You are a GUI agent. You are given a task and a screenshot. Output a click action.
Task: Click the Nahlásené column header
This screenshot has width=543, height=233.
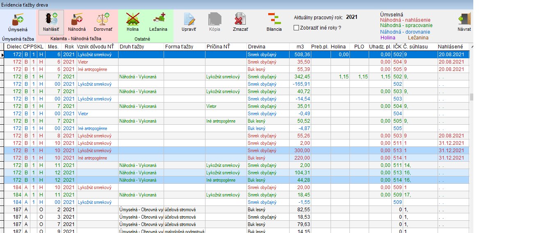(450, 46)
